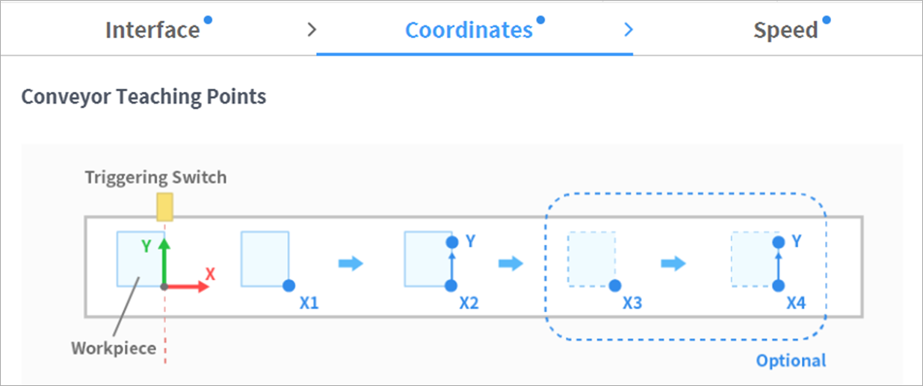The image size is (923, 386).
Task: Select the X4 optional teaching point
Action: pyautogui.click(x=778, y=286)
